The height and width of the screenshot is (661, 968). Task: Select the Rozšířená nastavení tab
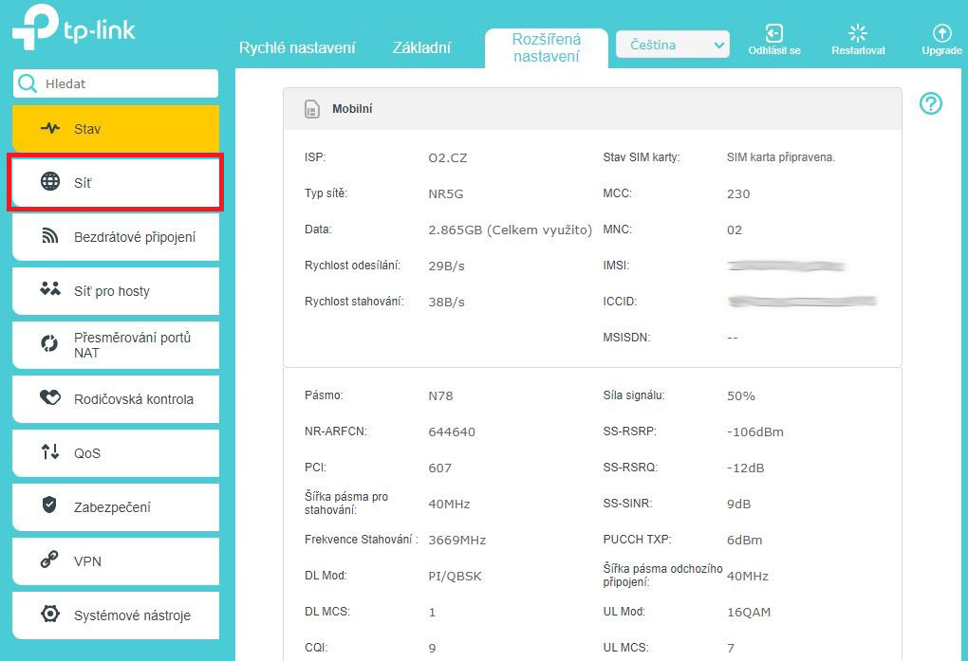pos(546,47)
